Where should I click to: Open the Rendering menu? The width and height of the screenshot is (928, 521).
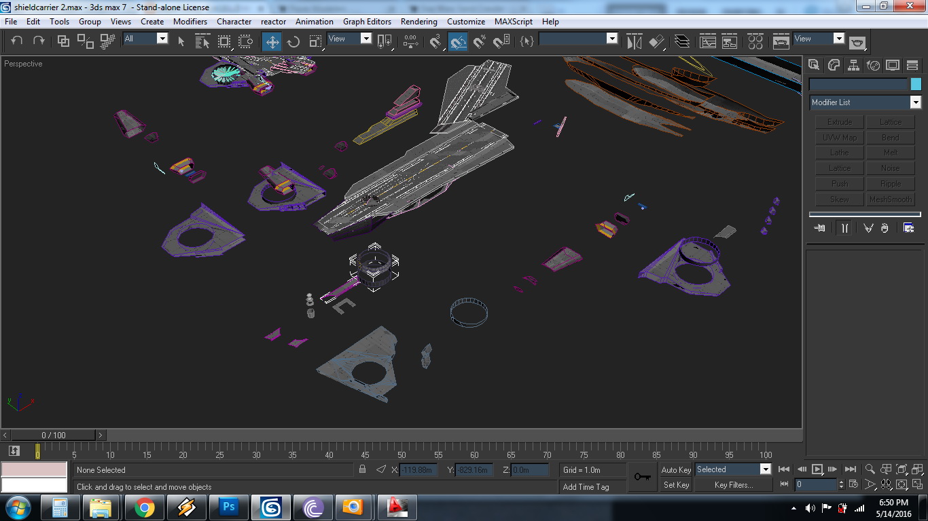(x=419, y=22)
